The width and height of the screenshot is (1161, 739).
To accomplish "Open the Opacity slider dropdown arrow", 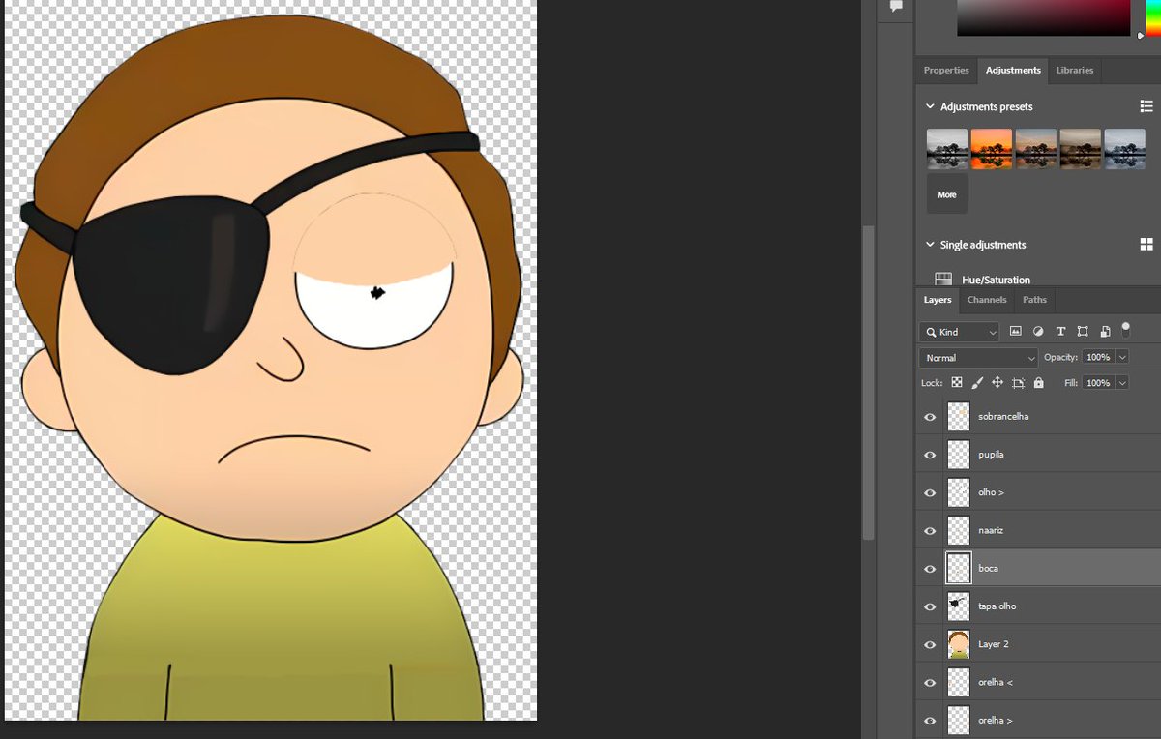I will [x=1122, y=357].
